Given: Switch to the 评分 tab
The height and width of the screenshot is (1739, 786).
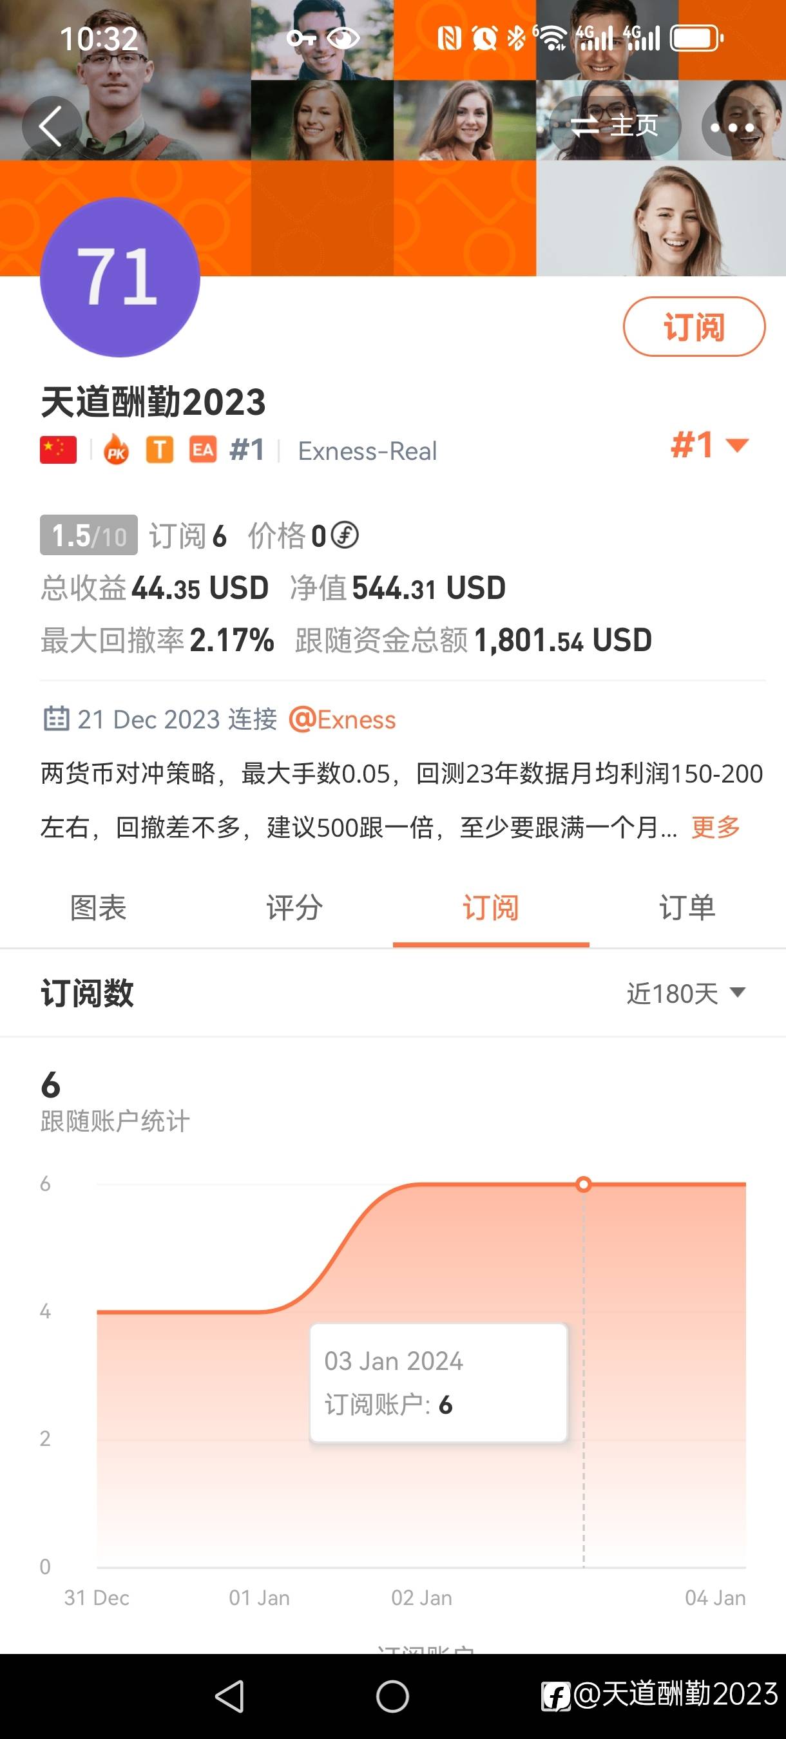Looking at the screenshot, I should click(294, 908).
